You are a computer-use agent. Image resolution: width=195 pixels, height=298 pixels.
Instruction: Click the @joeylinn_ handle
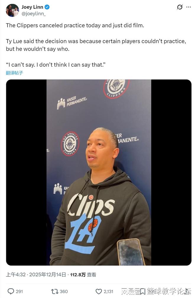click(34, 14)
